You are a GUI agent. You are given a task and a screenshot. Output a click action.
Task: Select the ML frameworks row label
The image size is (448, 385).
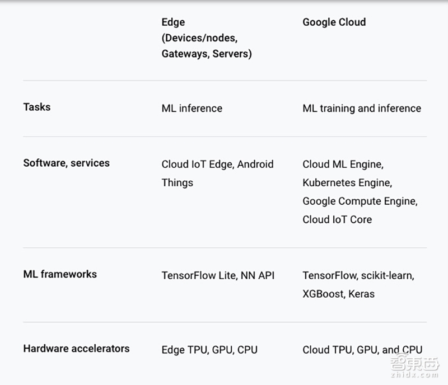click(x=60, y=274)
